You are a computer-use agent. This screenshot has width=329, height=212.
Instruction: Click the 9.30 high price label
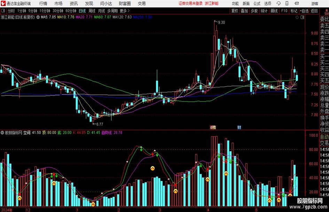(221, 23)
